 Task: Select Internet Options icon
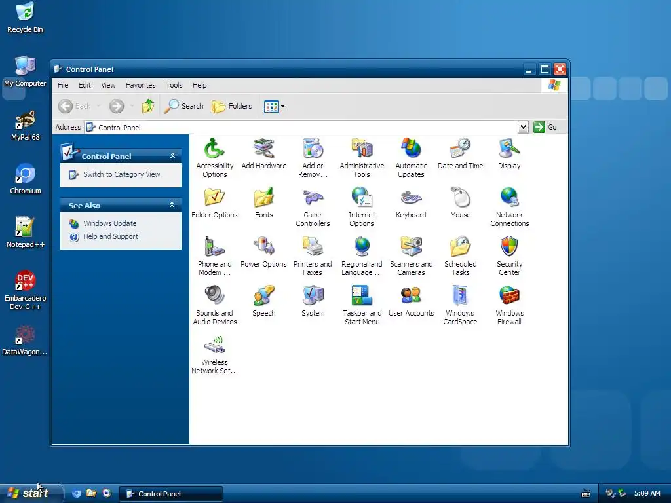tap(362, 198)
